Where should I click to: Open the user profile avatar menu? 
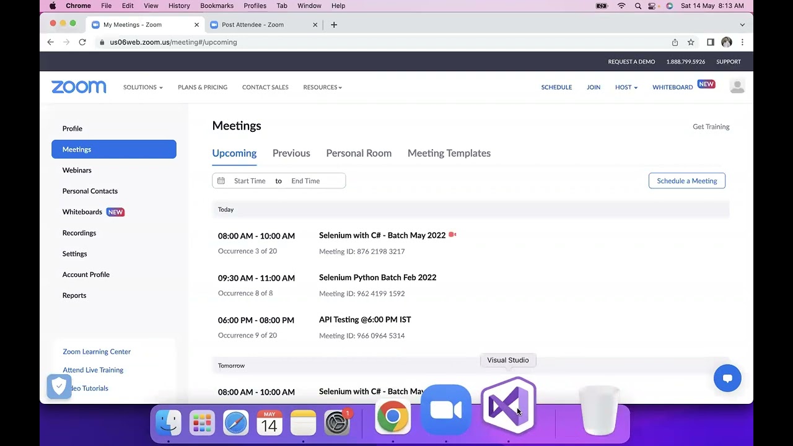tap(737, 87)
